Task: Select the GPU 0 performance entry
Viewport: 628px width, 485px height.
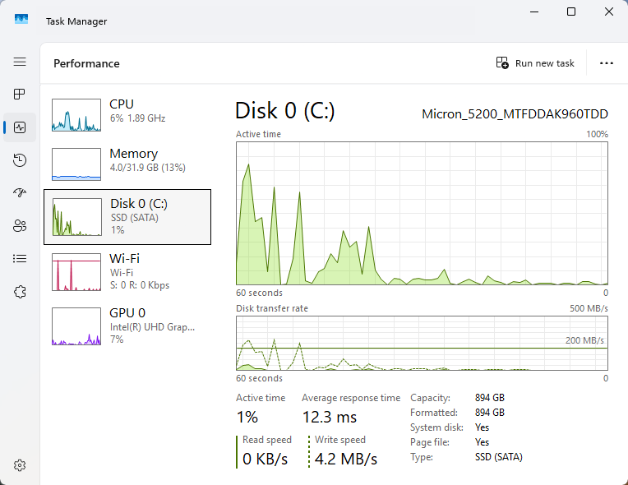Action: 127,326
